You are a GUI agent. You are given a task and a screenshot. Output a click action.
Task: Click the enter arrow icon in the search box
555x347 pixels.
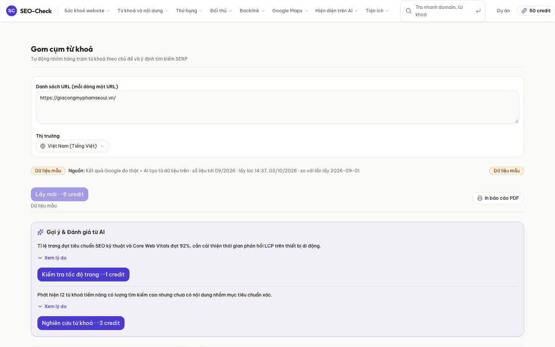click(x=478, y=11)
